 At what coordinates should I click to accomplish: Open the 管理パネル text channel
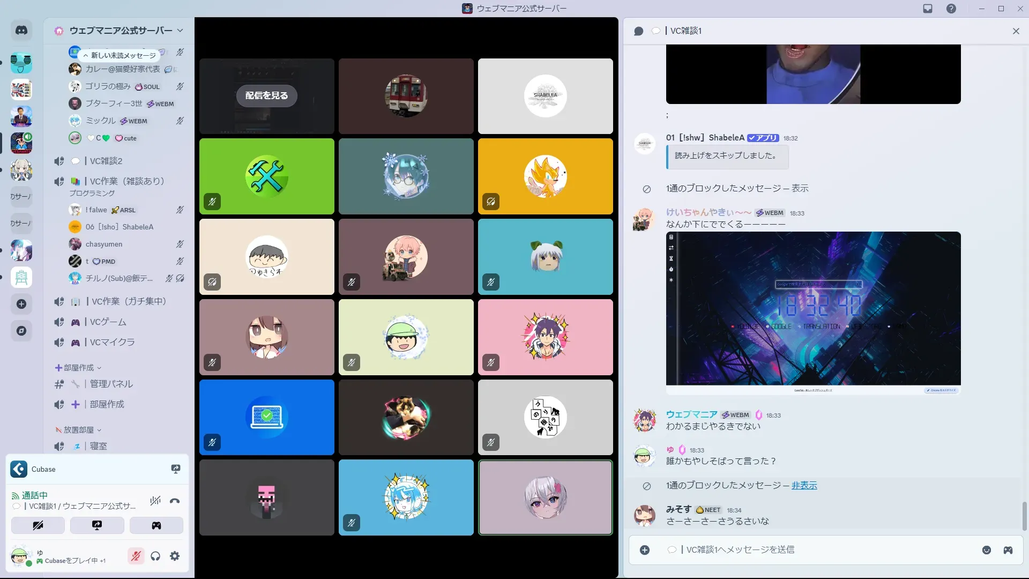[x=111, y=384]
